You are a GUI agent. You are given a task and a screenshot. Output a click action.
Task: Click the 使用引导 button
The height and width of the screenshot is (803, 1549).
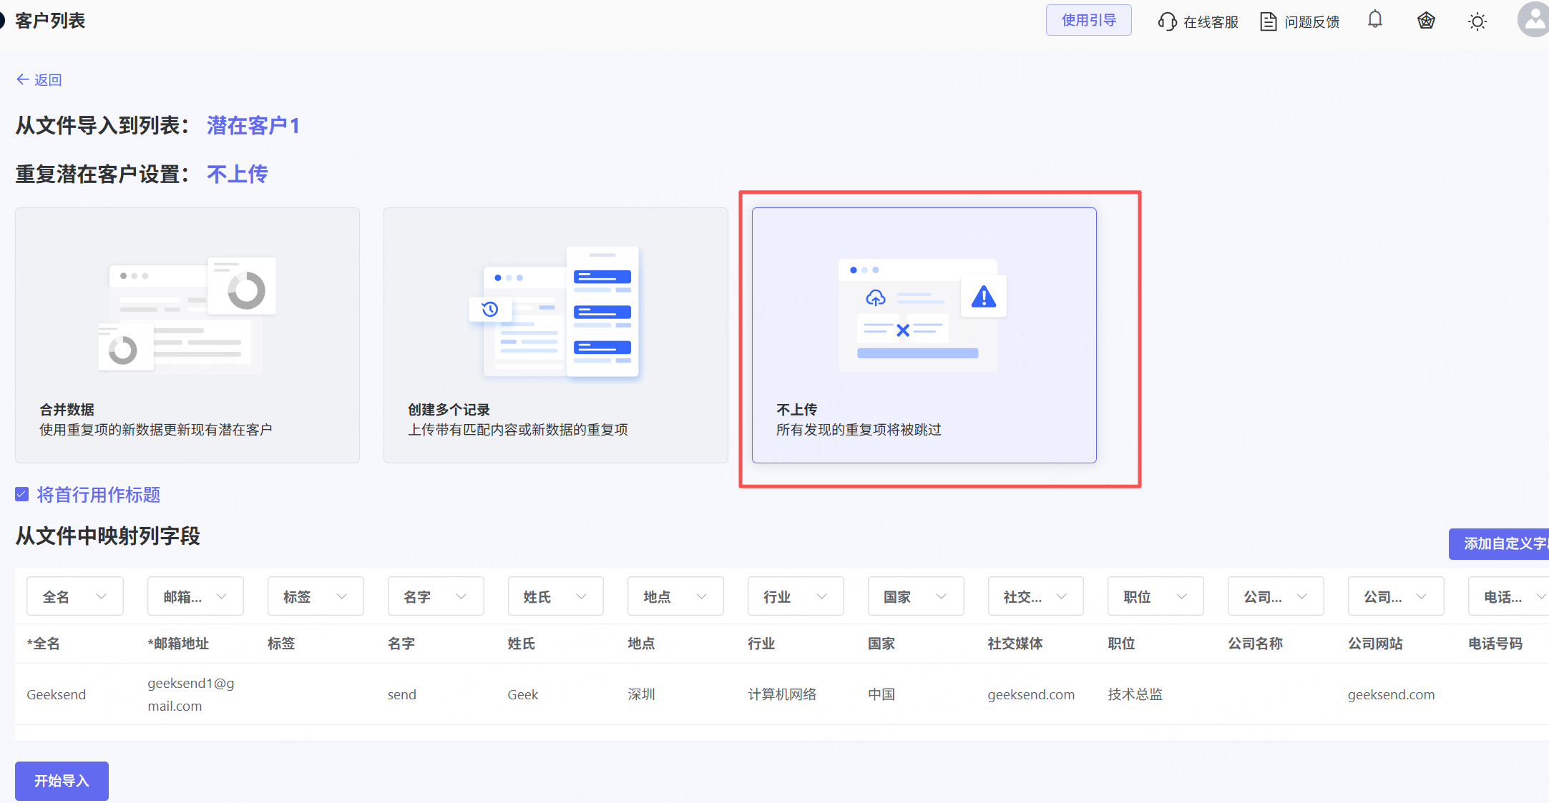tap(1088, 20)
